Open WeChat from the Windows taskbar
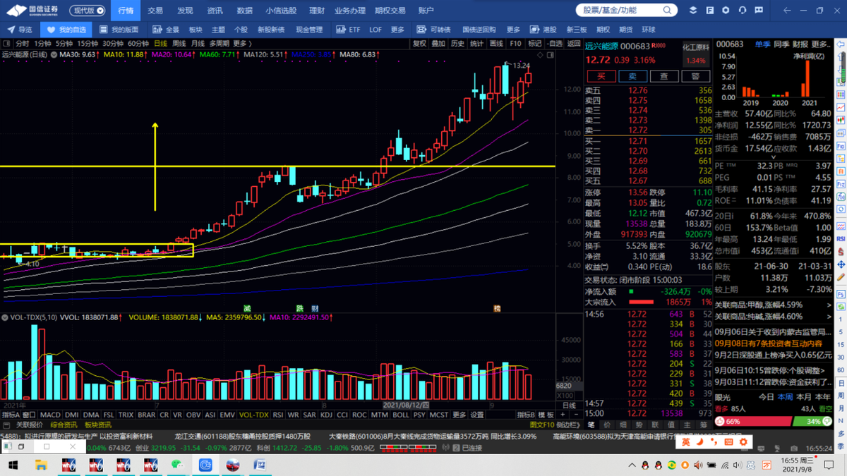This screenshot has width=847, height=476. coord(177,465)
